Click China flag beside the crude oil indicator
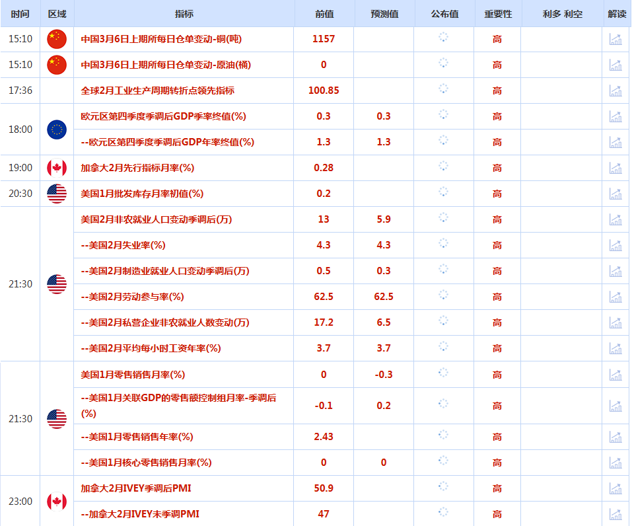The height and width of the screenshot is (526, 632). click(57, 65)
